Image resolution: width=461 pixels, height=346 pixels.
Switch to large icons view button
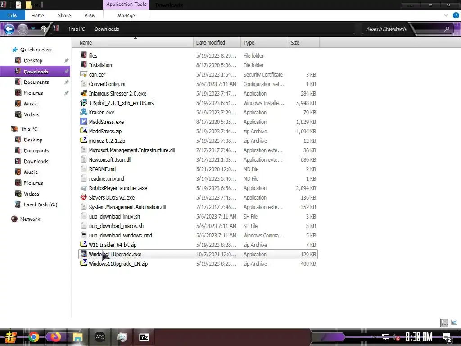point(454,323)
